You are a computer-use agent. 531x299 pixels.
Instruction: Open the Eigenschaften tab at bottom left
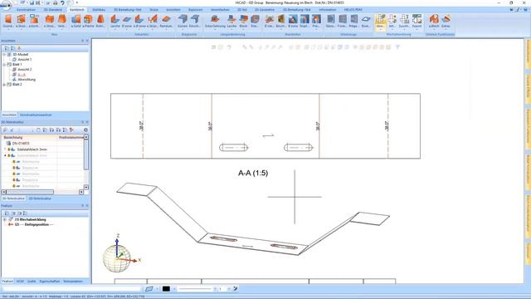[x=50, y=282]
